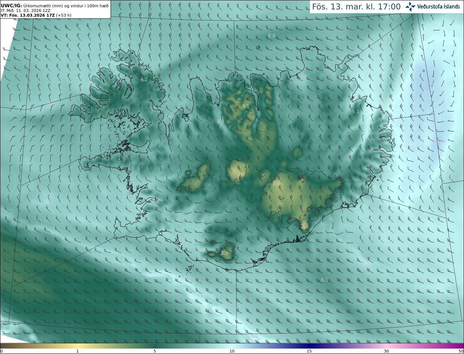464x354 pixels.
Task: Click the 3.3 value label on map
Action: point(224,253)
